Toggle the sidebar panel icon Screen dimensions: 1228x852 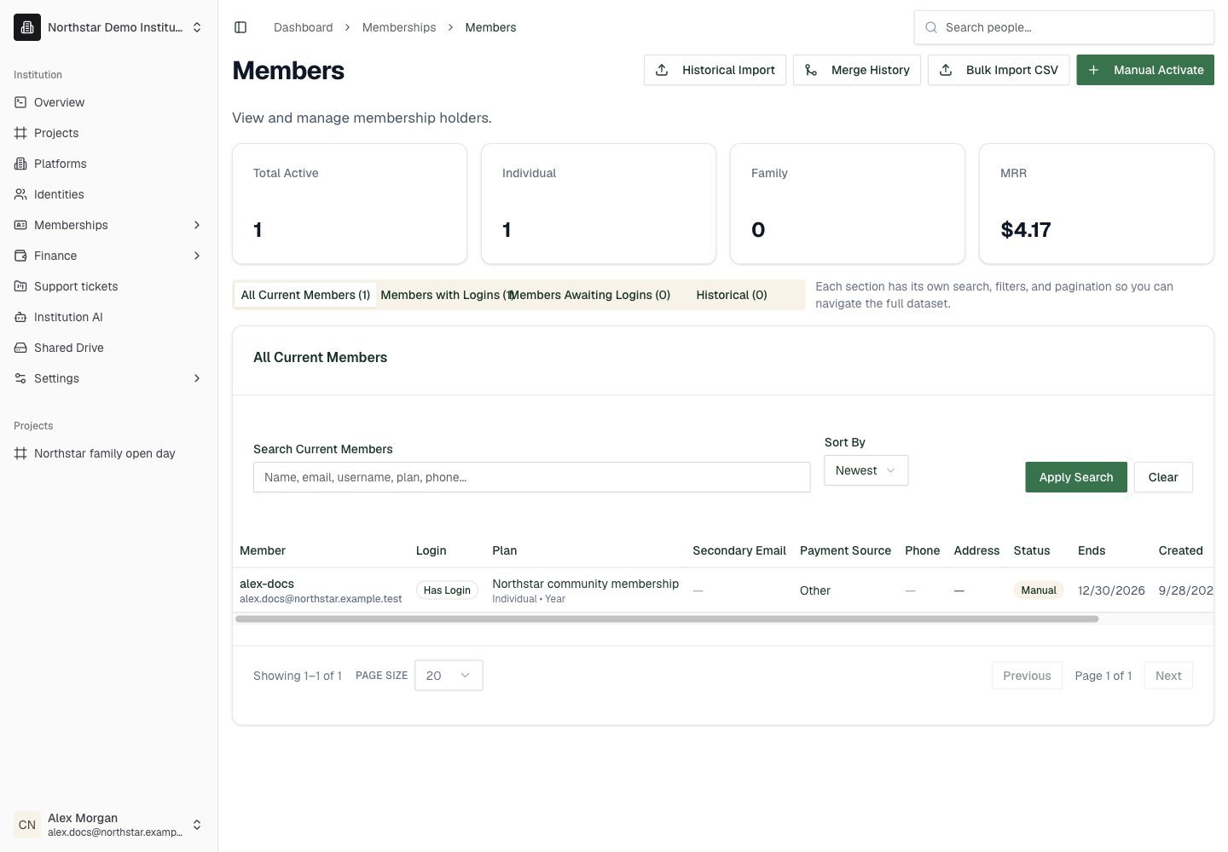coord(240,27)
